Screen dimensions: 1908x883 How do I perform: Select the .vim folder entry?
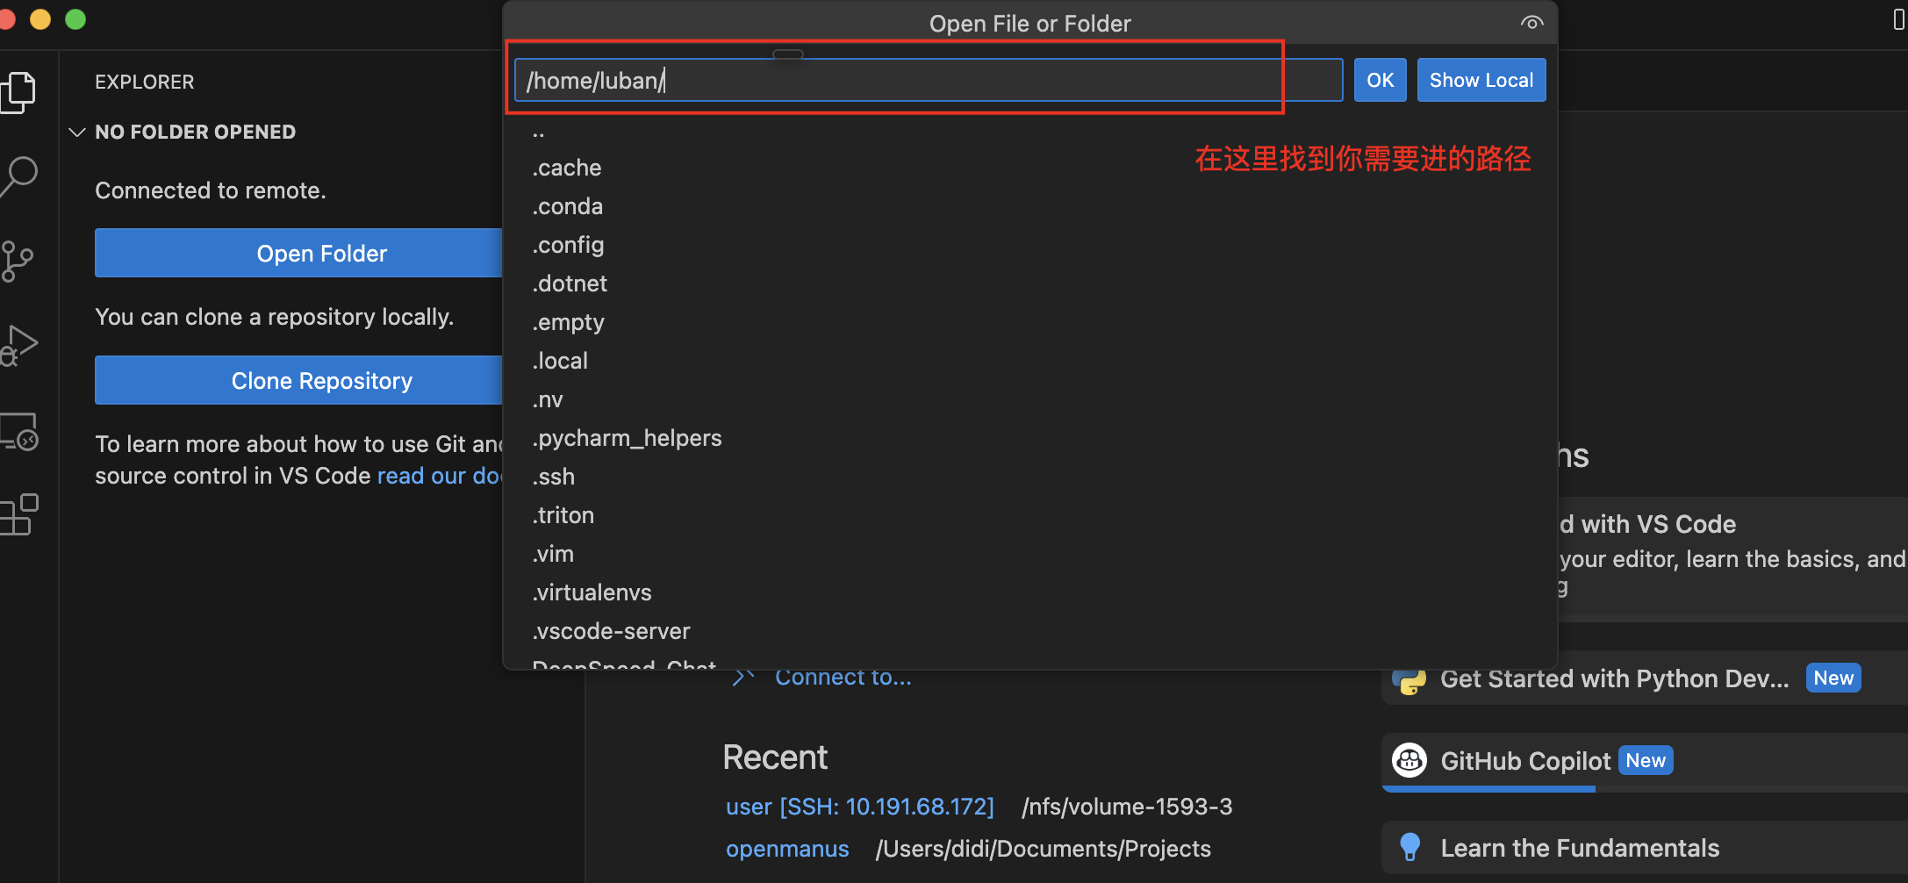(x=1030, y=554)
